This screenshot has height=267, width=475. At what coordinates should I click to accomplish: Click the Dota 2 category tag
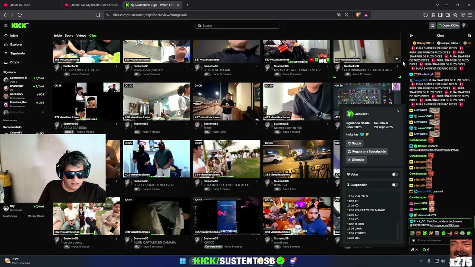click(69, 132)
